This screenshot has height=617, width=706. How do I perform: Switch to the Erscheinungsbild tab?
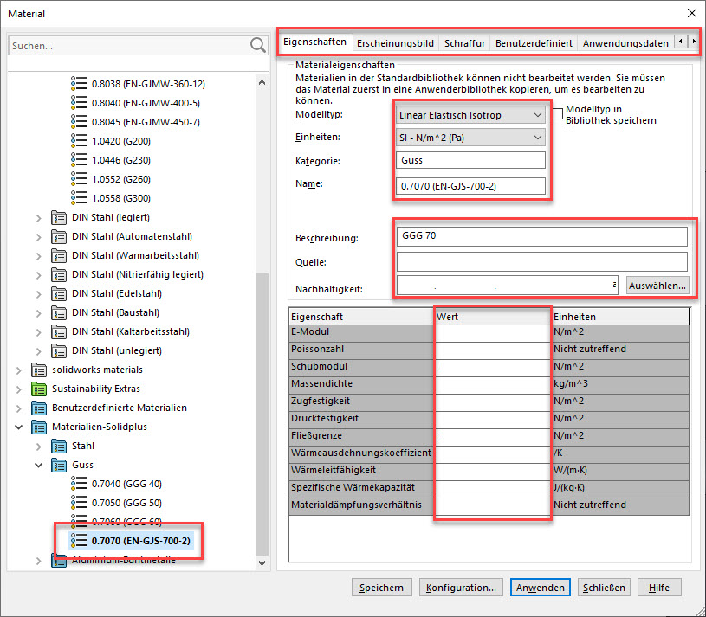pos(396,42)
